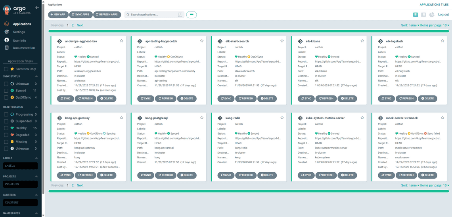Open the Sort by name dropdown
Screen dimensions: 452x217
[410, 25]
